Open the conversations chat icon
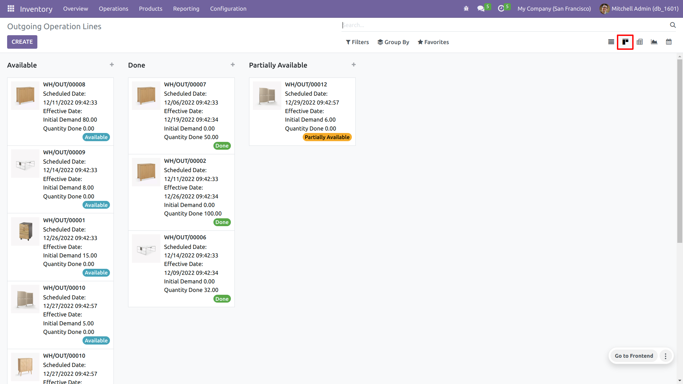This screenshot has width=683, height=384. [x=481, y=9]
